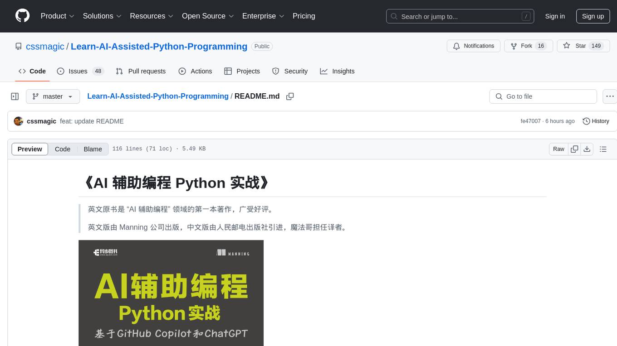Download the raw file

coord(587,149)
